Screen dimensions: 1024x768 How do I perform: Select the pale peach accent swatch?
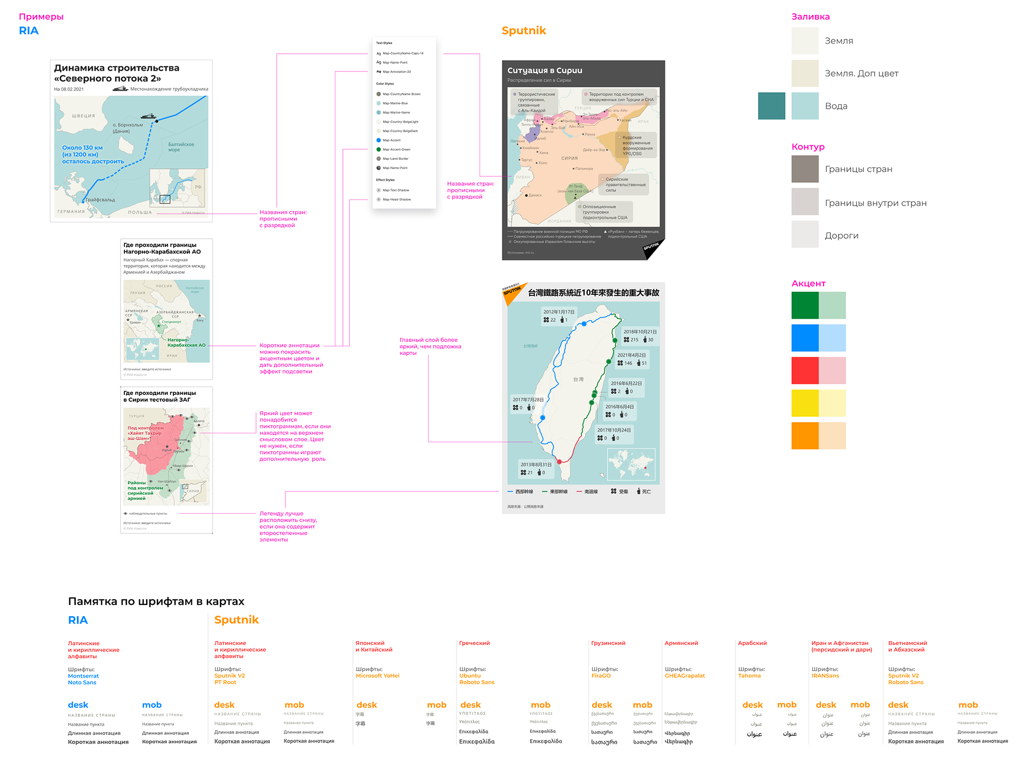pos(832,435)
